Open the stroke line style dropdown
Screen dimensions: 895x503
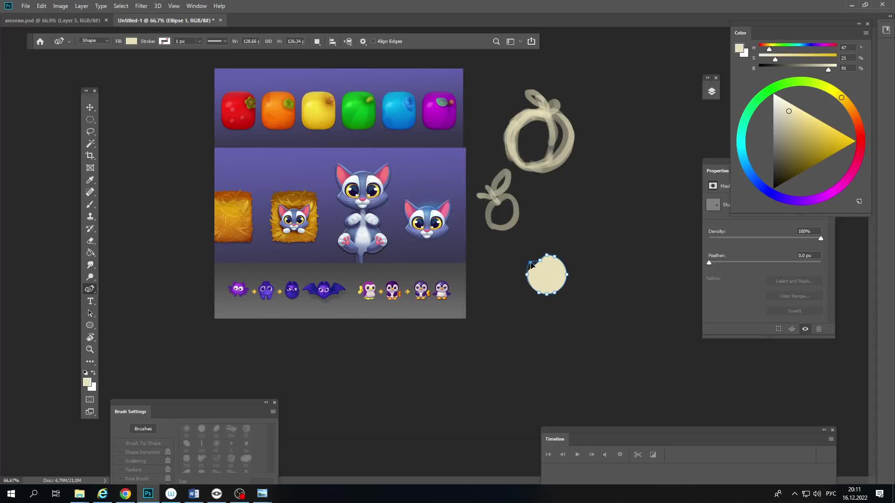pos(217,41)
